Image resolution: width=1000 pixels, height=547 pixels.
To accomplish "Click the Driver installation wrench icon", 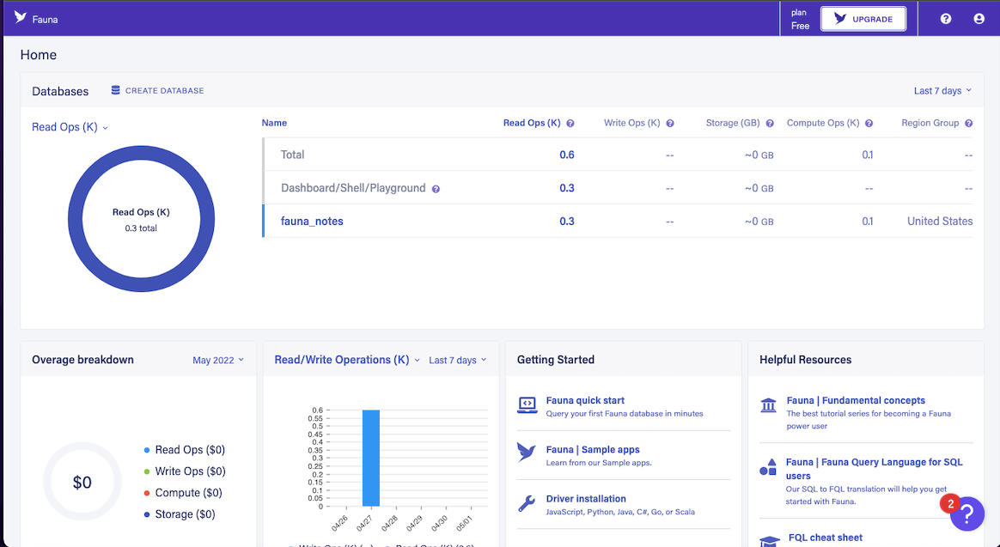I will coord(526,504).
